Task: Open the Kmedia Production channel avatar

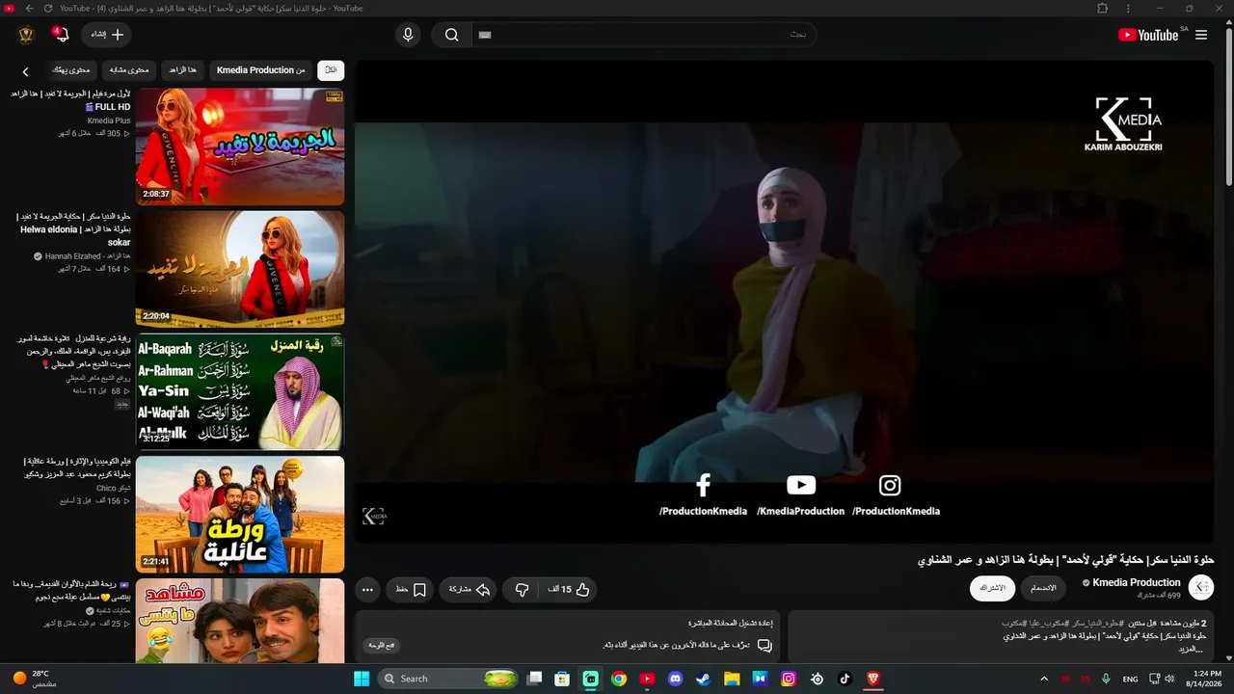Action: [x=1201, y=587]
